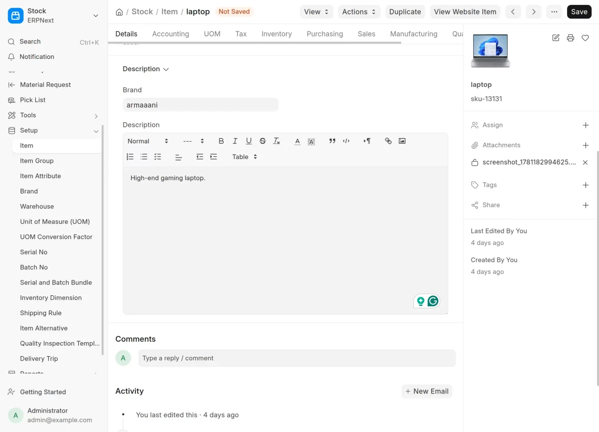Screen dimensions: 599x432
Task: Increase indent in description editor
Action: 214,157
